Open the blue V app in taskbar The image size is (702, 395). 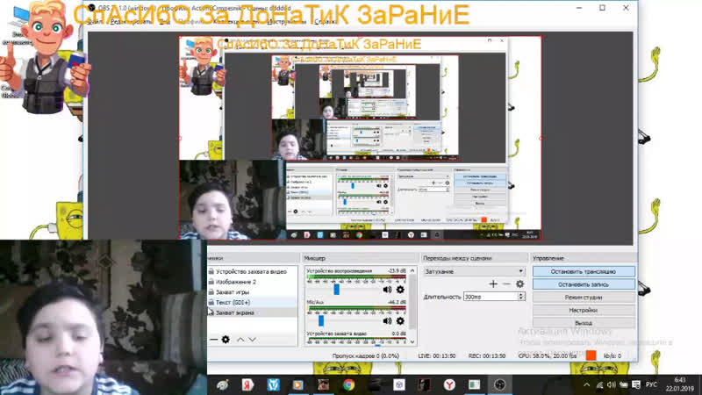(x=273, y=384)
